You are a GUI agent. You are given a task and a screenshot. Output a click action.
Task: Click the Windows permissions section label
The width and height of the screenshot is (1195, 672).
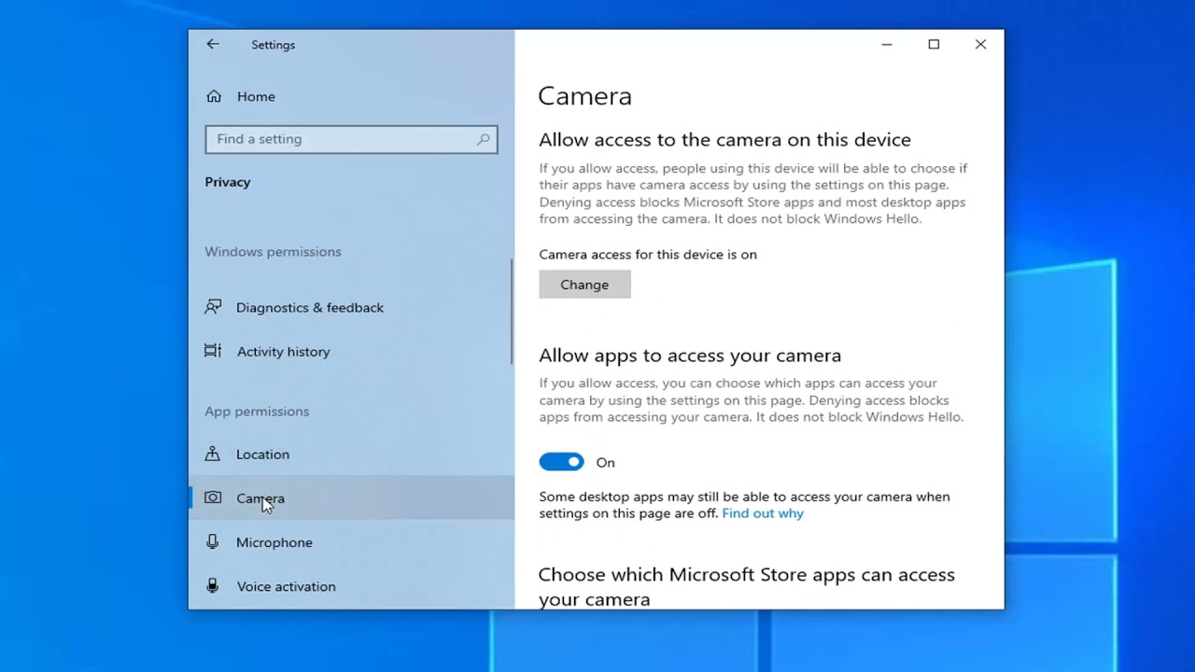[x=273, y=251]
